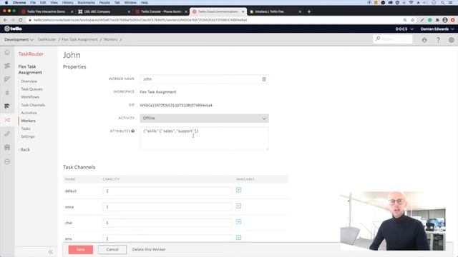Click the voice channel capacity field
Screen dimensions: 458x257
click(167, 207)
